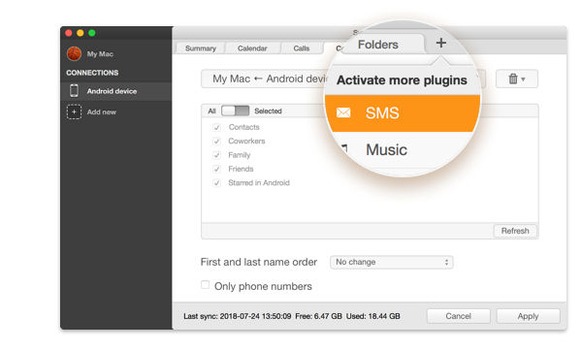Click the plus icon to add plugins
This screenshot has height=349, width=582.
click(441, 43)
